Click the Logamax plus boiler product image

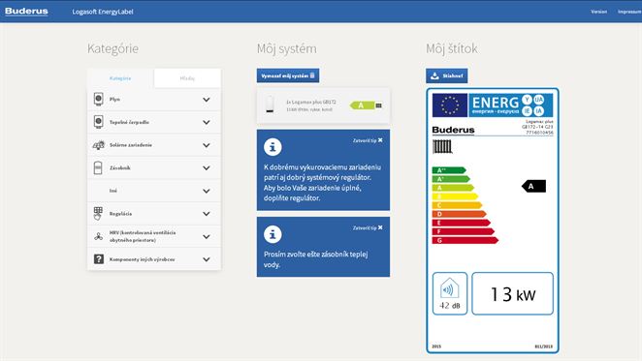(x=270, y=105)
